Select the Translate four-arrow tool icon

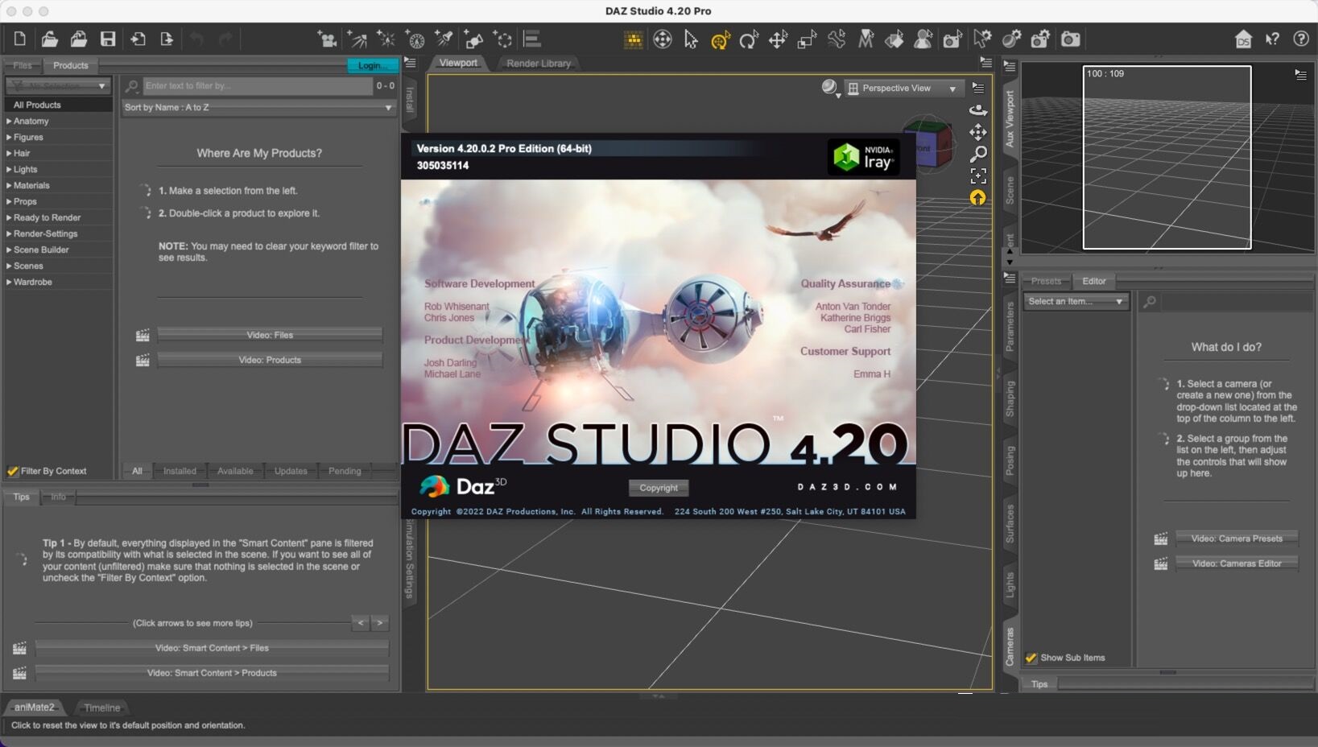pos(778,39)
